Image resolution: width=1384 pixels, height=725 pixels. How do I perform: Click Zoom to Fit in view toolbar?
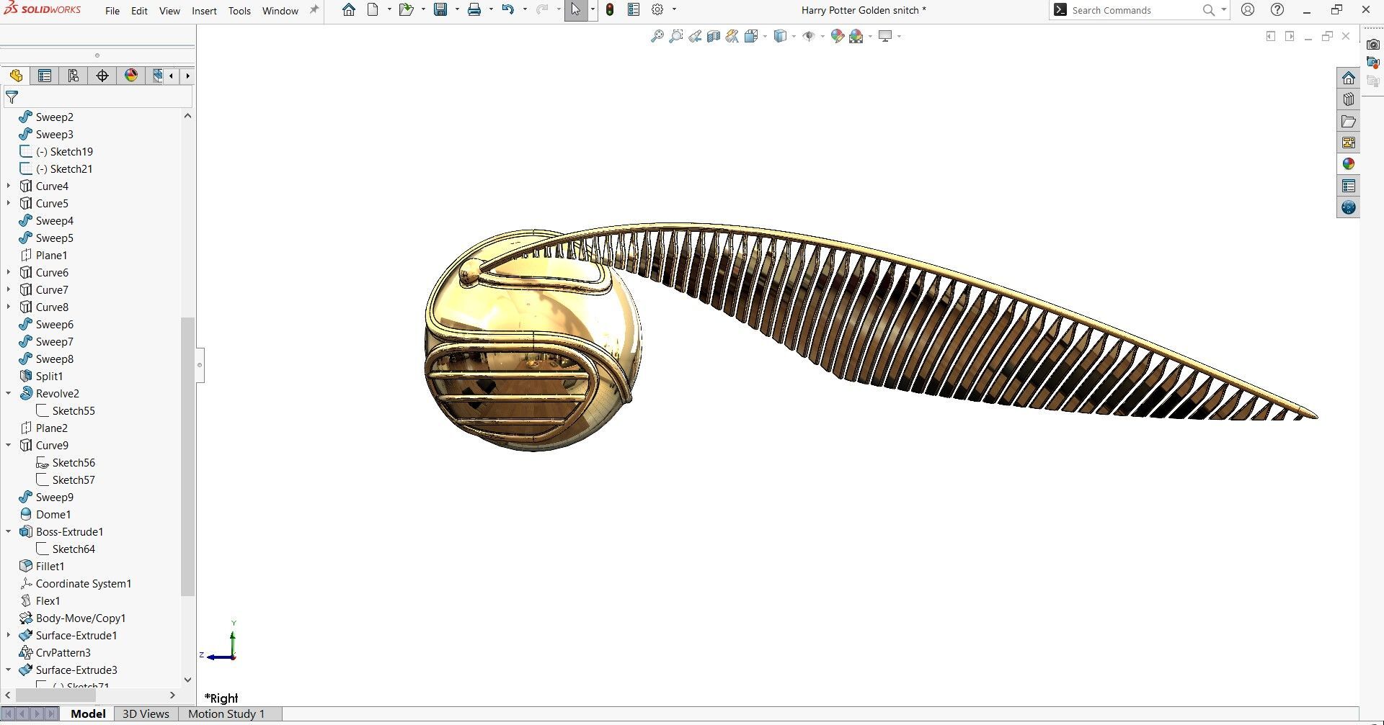tap(657, 36)
